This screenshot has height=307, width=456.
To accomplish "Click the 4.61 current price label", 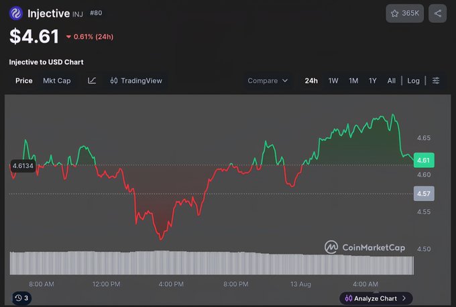I will coord(424,160).
